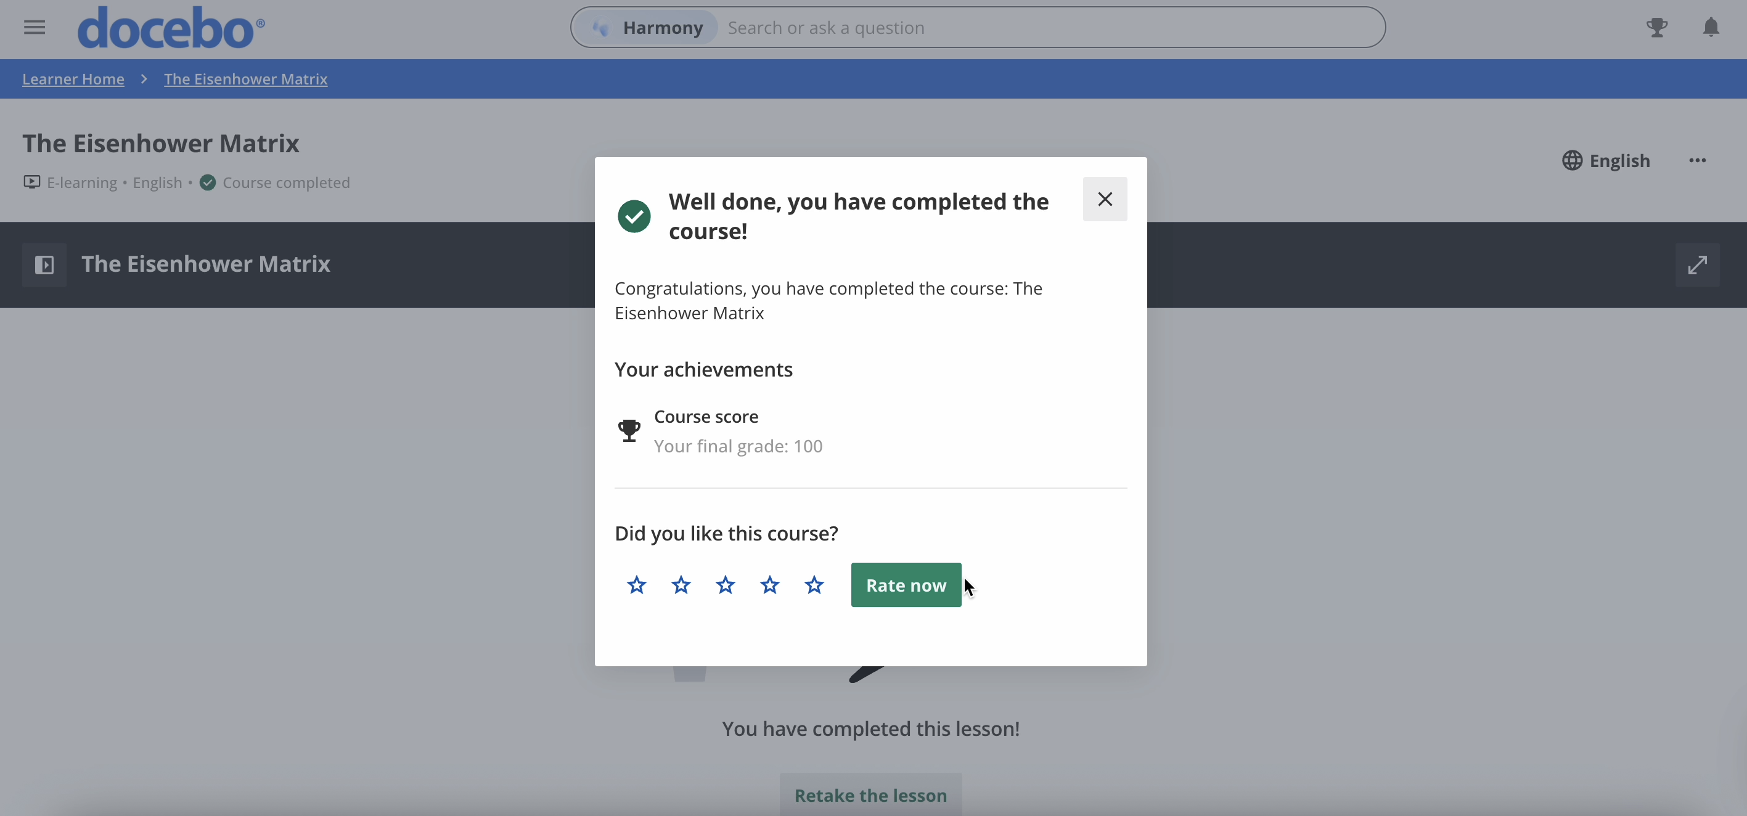Close the course completed dialog

pyautogui.click(x=1105, y=200)
